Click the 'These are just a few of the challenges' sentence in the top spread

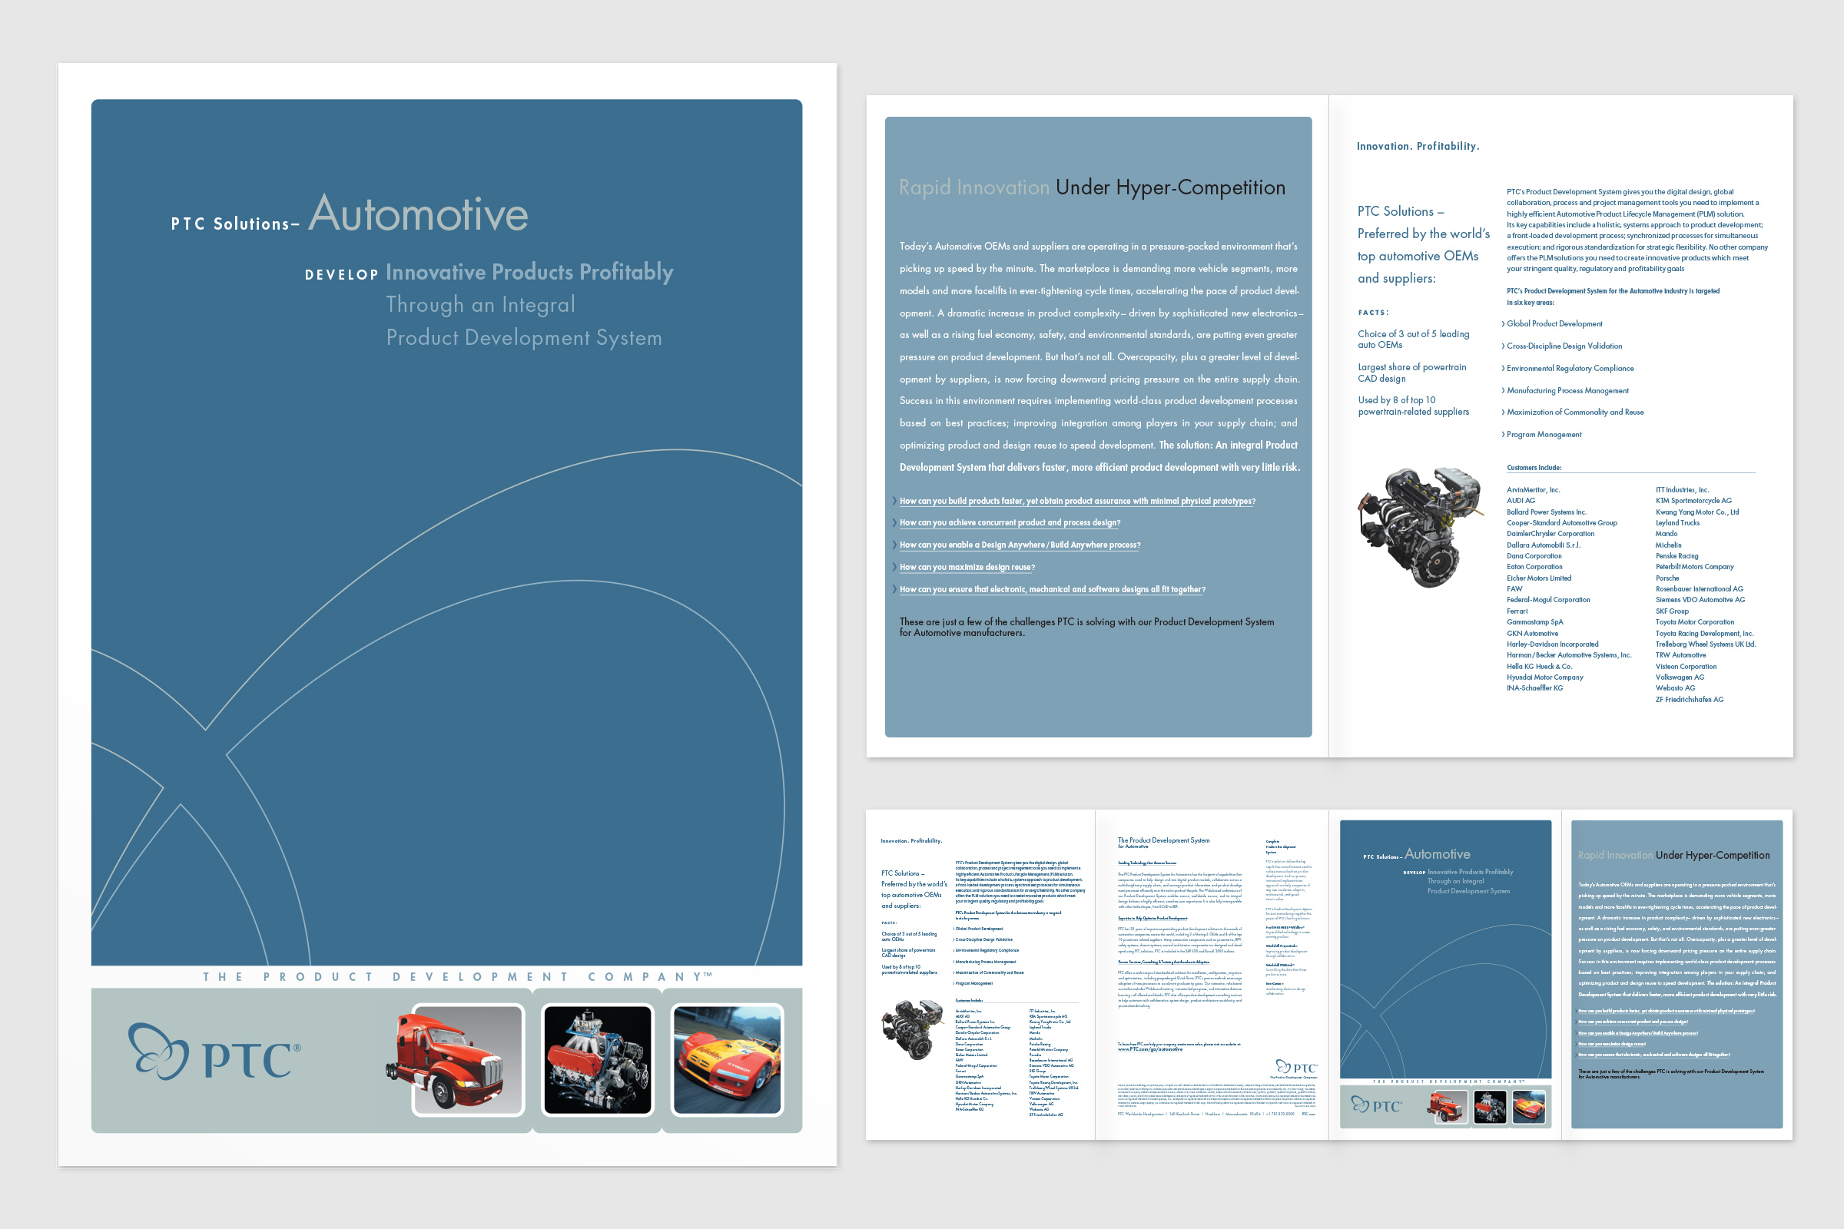(1086, 627)
